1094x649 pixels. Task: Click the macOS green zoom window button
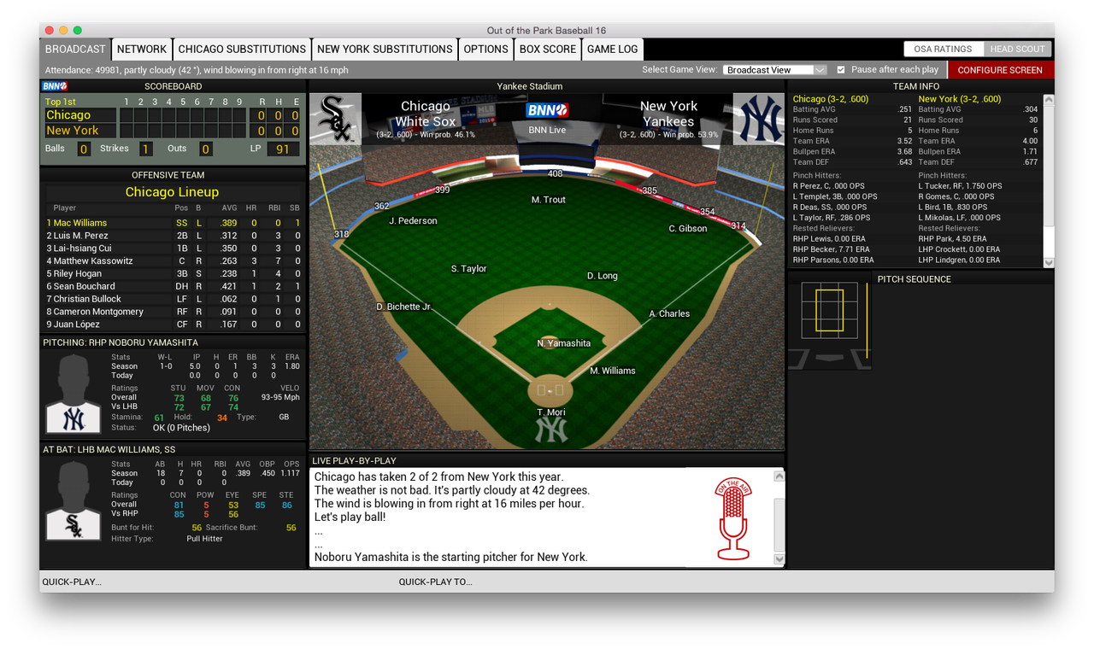tap(78, 31)
